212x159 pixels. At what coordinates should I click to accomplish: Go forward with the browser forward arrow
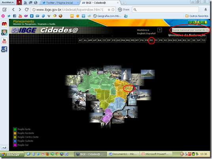(20, 9)
